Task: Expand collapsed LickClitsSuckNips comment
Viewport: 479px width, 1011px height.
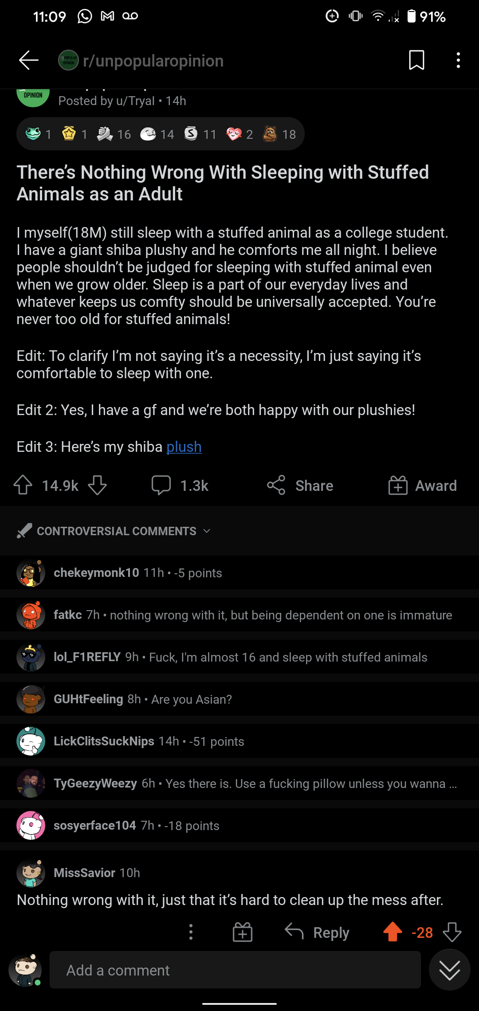Action: pyautogui.click(x=149, y=741)
